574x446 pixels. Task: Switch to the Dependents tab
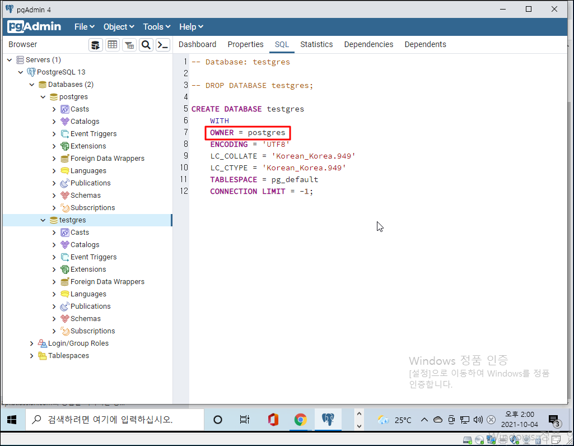click(x=425, y=44)
